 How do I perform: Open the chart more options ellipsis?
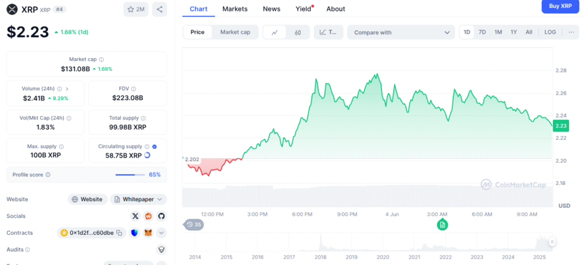click(571, 32)
